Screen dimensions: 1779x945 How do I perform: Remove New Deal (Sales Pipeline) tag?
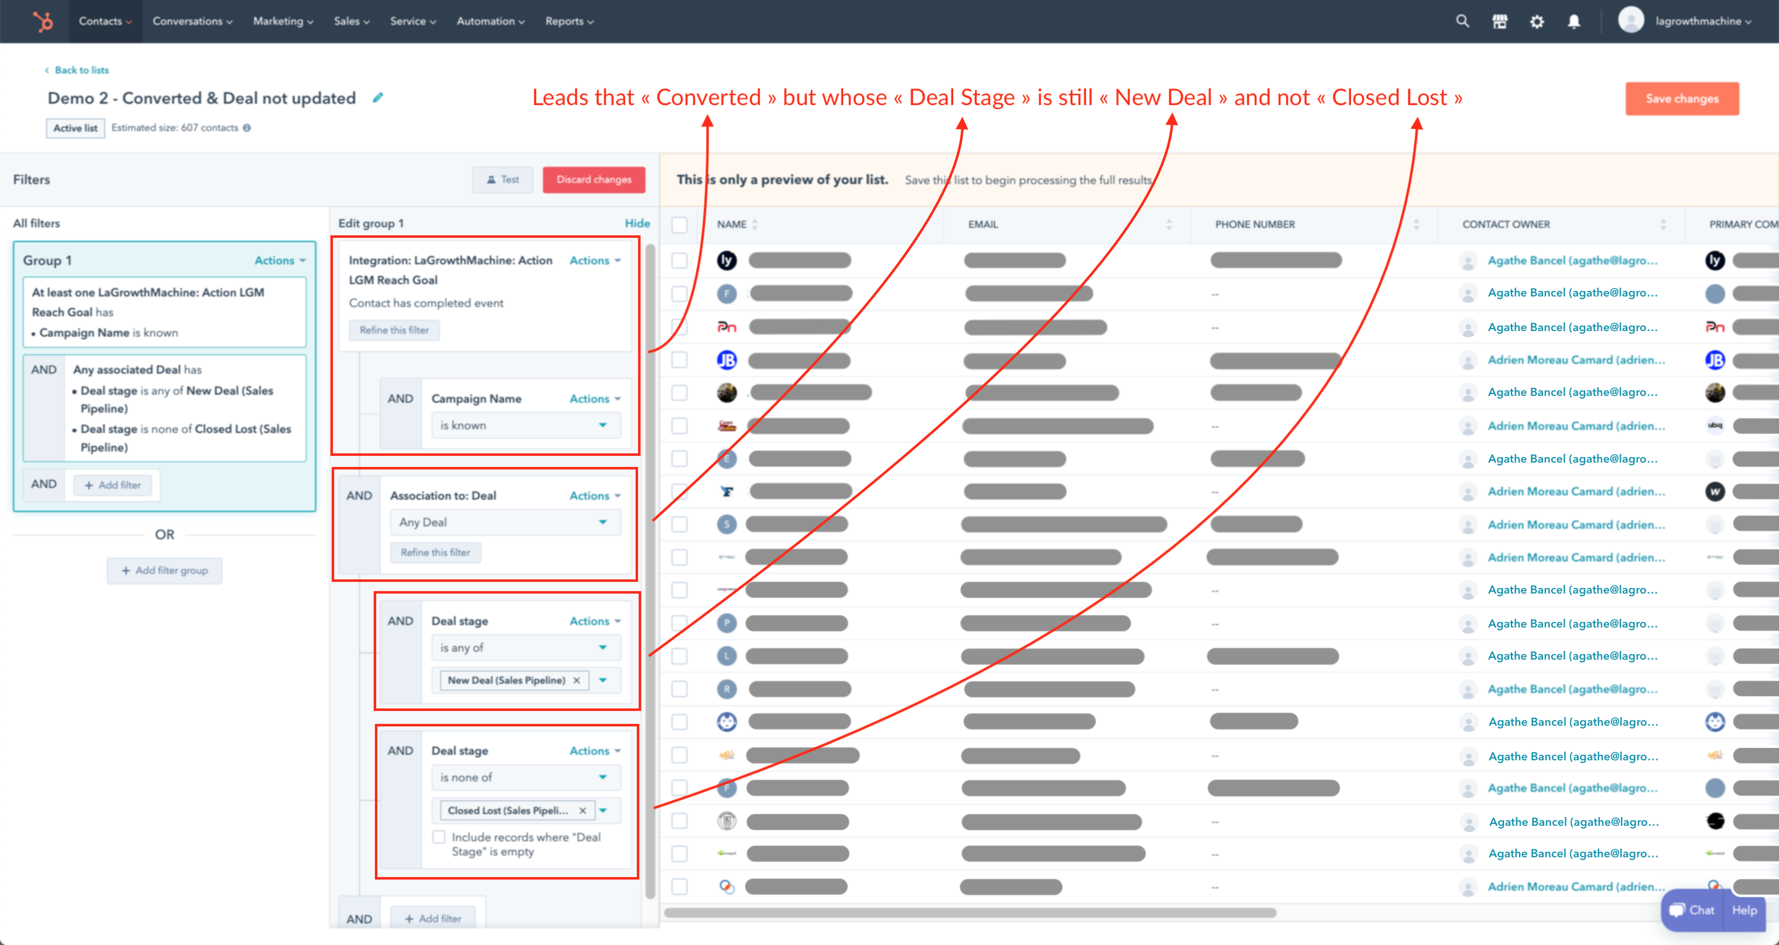click(577, 681)
